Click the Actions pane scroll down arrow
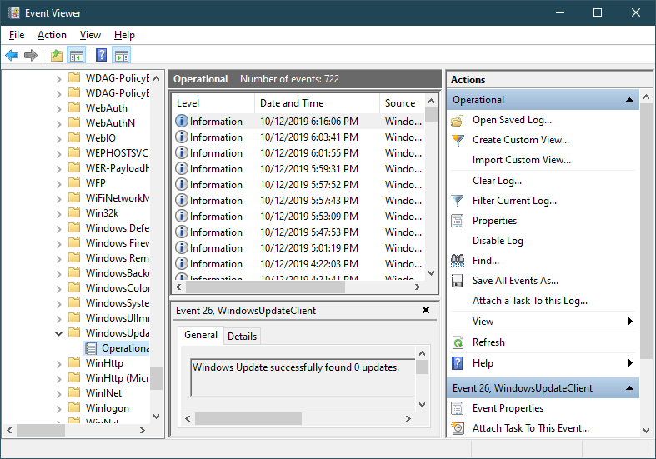Viewport: 656px width, 459px height. pyautogui.click(x=646, y=430)
